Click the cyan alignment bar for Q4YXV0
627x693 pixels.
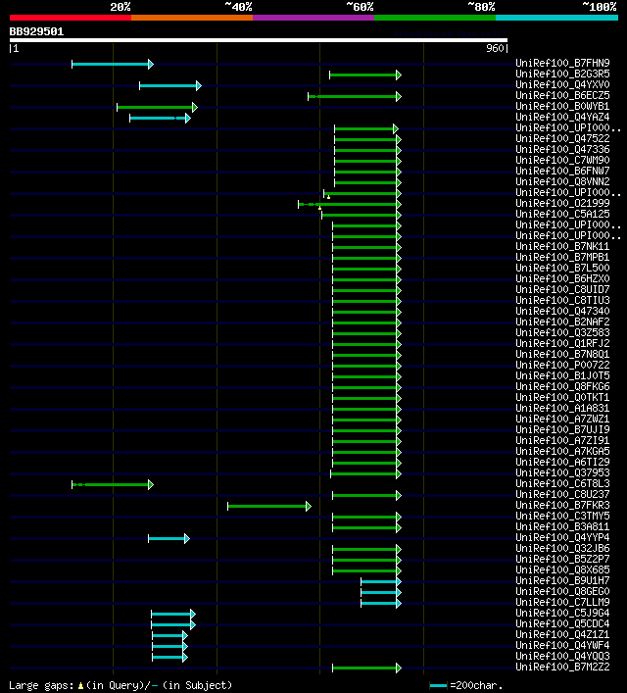[x=170, y=85]
